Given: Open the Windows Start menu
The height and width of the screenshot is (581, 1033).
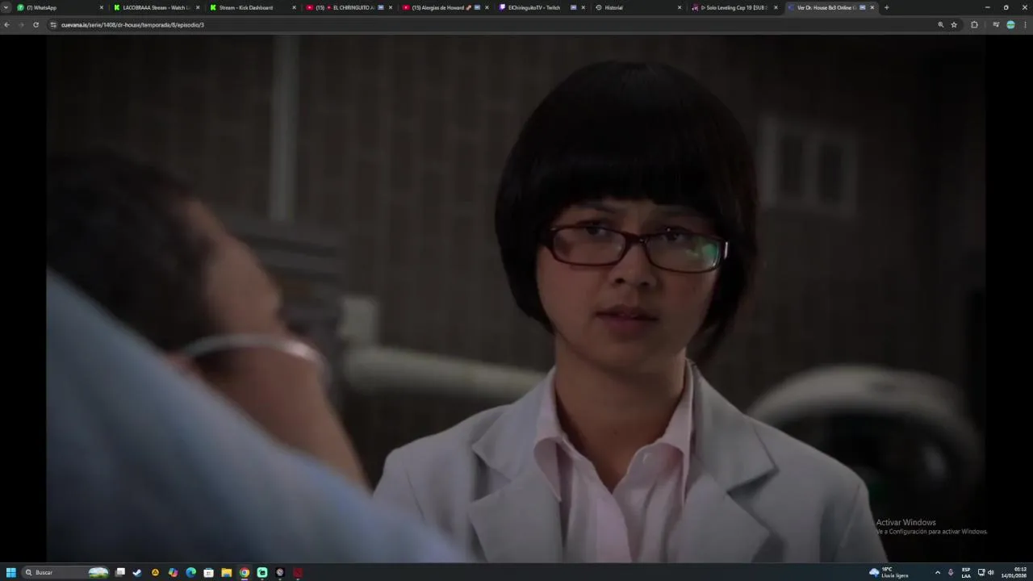Looking at the screenshot, I should point(10,572).
